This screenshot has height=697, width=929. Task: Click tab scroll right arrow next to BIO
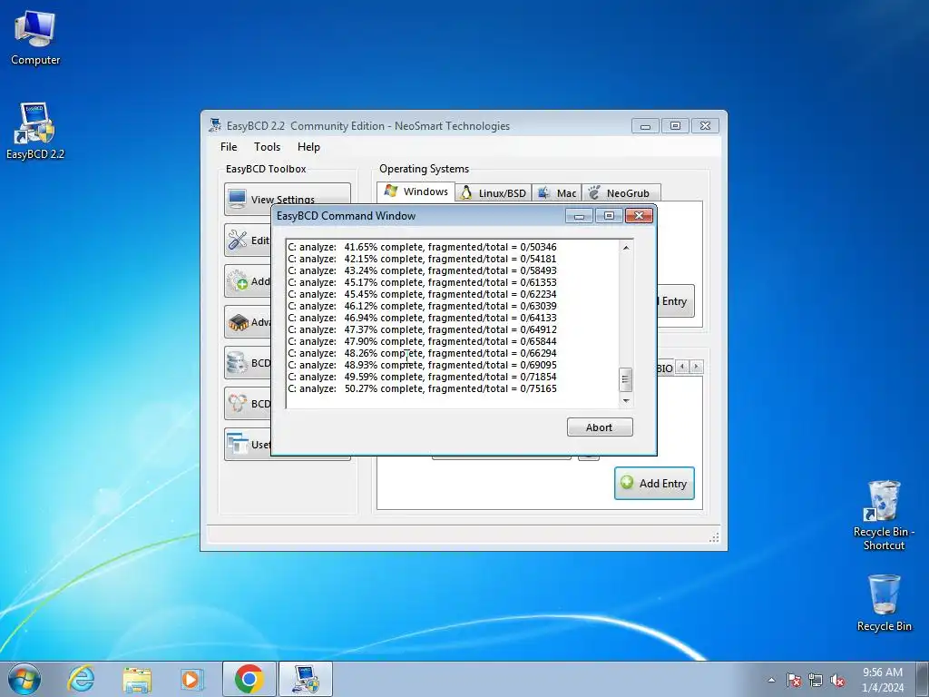pyautogui.click(x=697, y=367)
